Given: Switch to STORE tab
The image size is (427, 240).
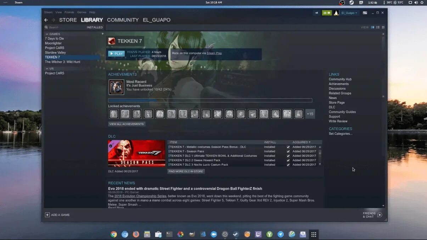Looking at the screenshot, I should click(68, 20).
